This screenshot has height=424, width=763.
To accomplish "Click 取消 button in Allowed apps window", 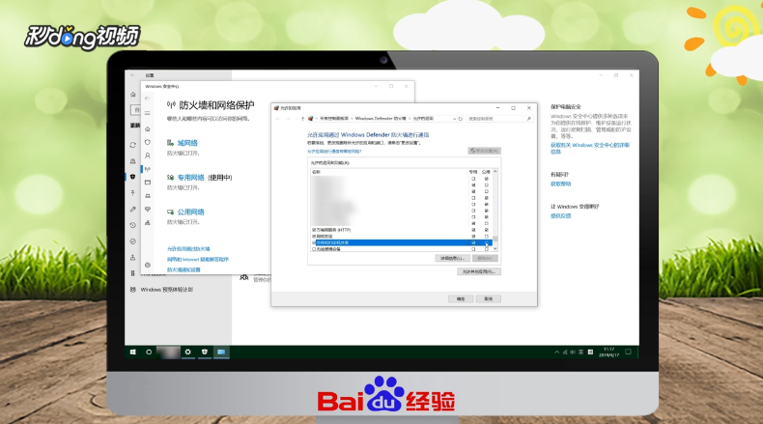I will pyautogui.click(x=488, y=298).
